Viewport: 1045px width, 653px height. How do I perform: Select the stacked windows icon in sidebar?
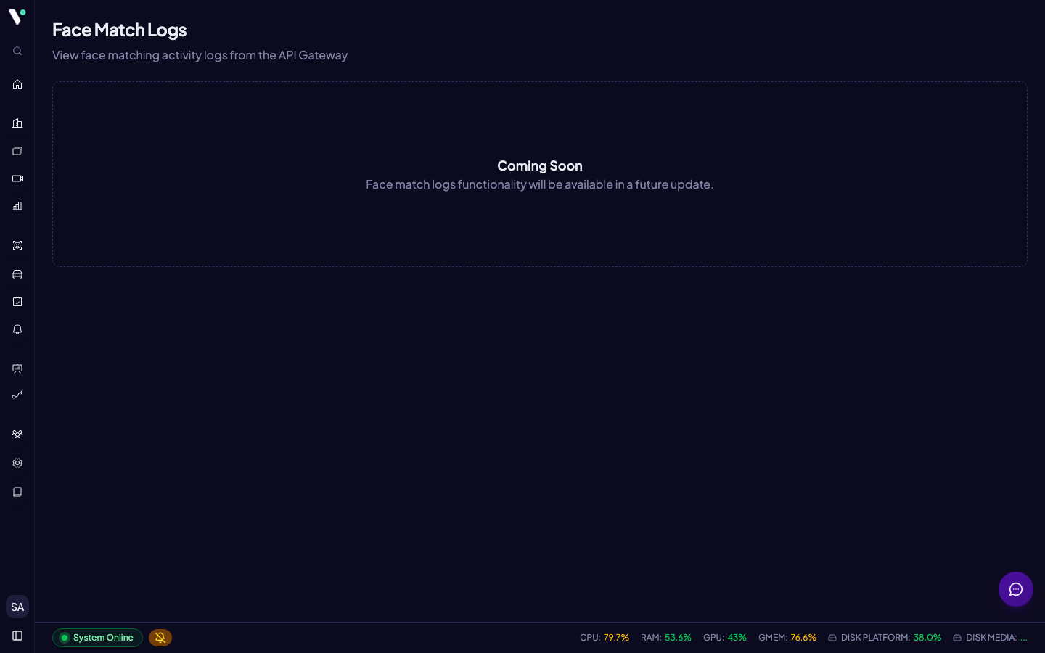tap(17, 151)
